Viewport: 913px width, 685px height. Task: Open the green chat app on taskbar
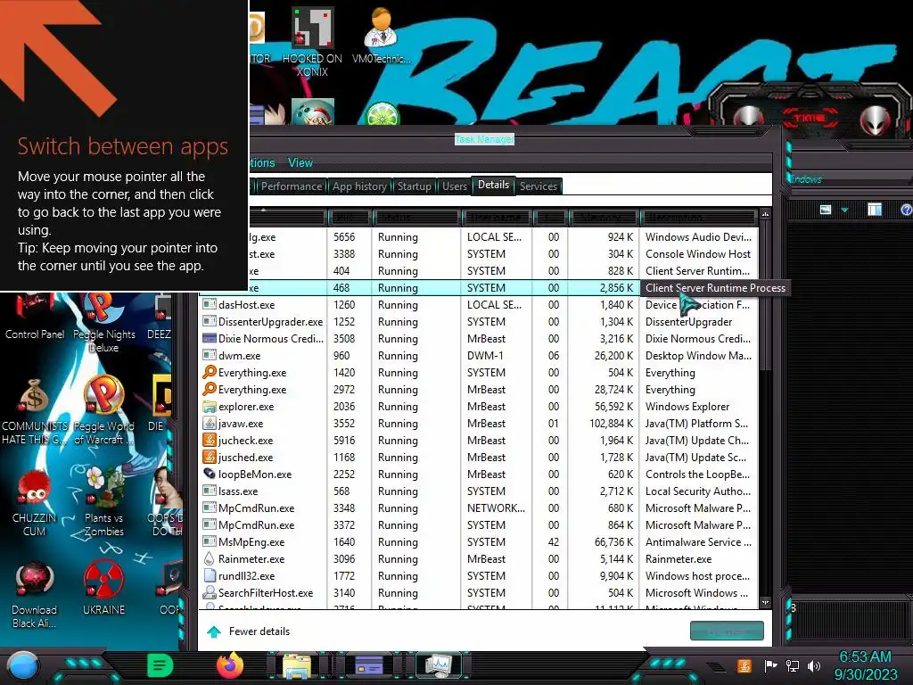pos(160,665)
